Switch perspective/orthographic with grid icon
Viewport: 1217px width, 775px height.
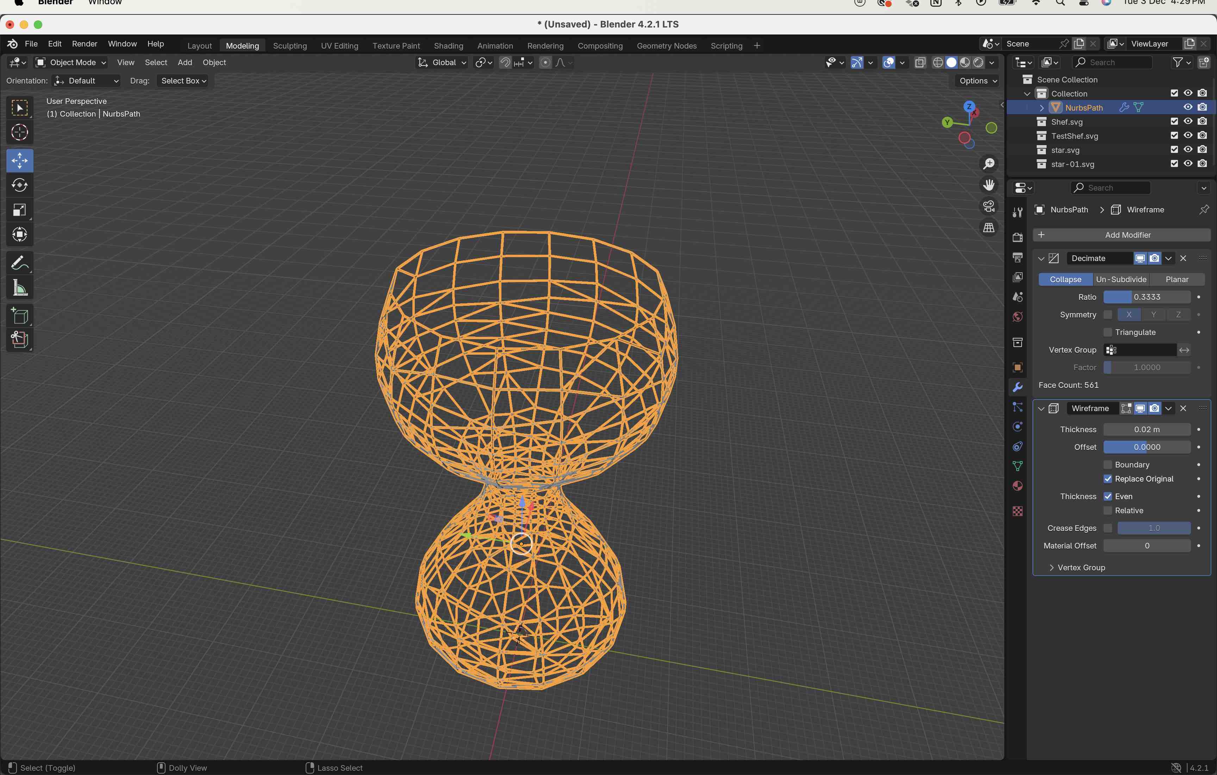[988, 228]
